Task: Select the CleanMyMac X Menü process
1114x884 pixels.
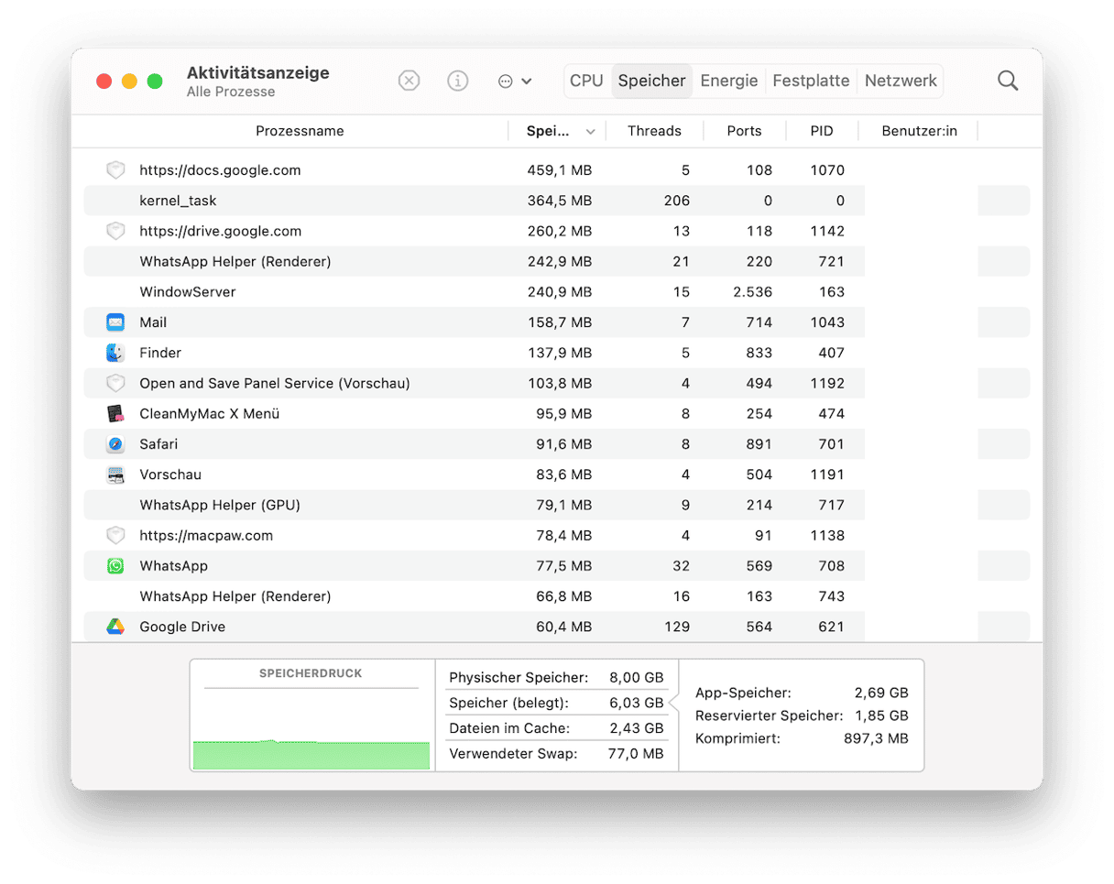Action: tap(209, 413)
